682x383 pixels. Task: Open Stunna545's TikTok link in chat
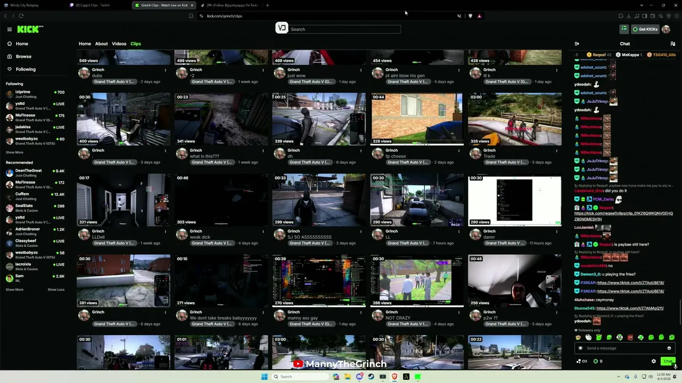pos(630,309)
